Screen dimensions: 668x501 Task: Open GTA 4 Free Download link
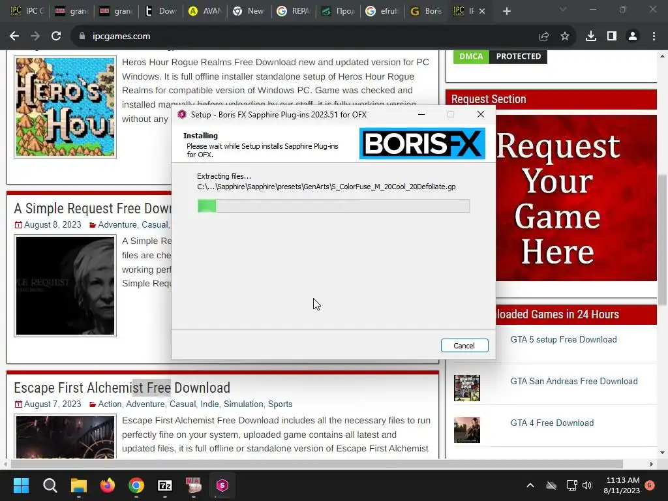point(552,423)
